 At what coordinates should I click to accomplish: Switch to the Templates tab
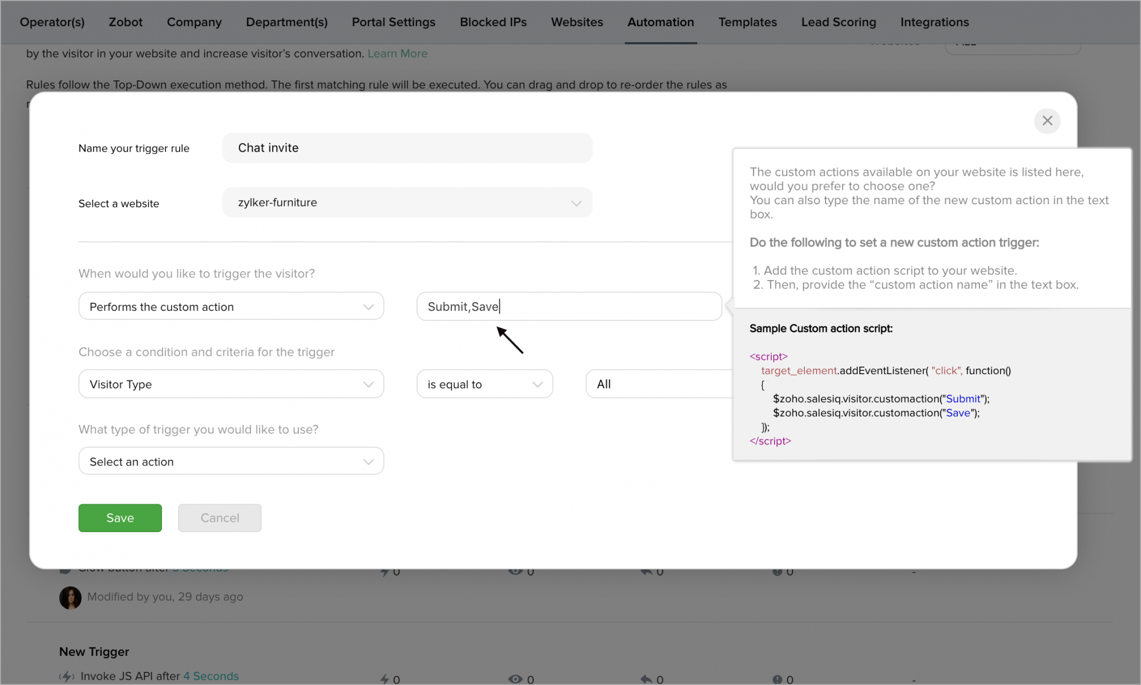[747, 22]
